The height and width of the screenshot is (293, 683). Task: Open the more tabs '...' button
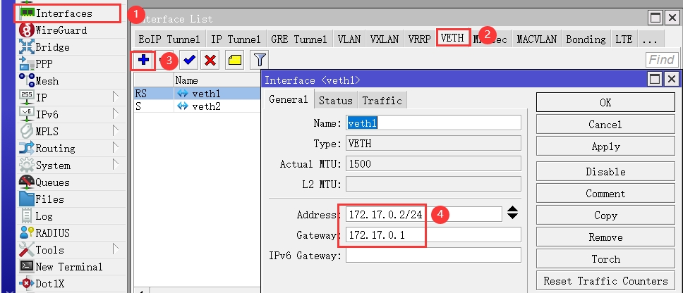pos(651,39)
